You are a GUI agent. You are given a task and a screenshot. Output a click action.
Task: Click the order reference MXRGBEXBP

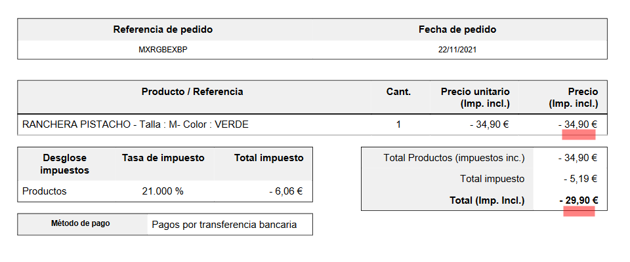click(163, 50)
